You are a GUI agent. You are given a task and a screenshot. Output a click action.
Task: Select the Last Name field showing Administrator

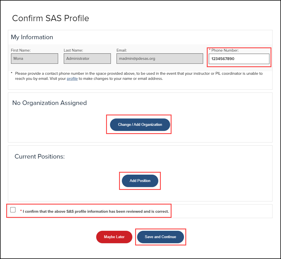[87, 58]
